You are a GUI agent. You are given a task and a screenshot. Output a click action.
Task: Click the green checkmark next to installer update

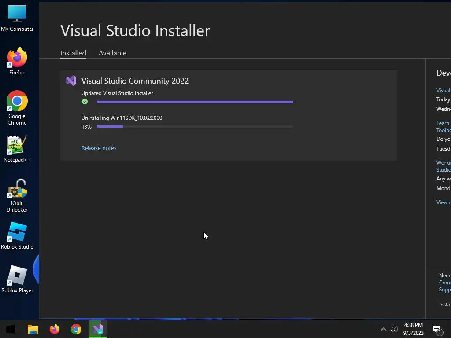[85, 102]
